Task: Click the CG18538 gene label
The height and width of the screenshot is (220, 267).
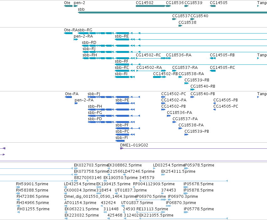Action: pyautogui.click(x=188, y=23)
